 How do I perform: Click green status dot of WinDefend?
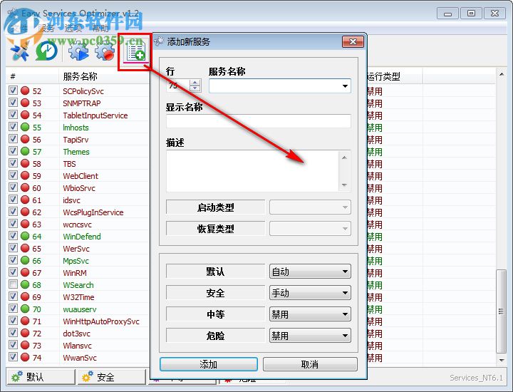tap(25, 236)
